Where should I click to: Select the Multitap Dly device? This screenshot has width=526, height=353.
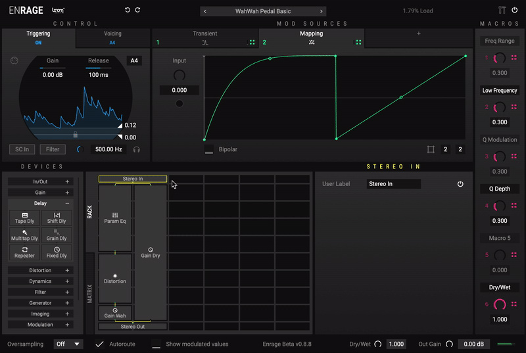[24, 235]
